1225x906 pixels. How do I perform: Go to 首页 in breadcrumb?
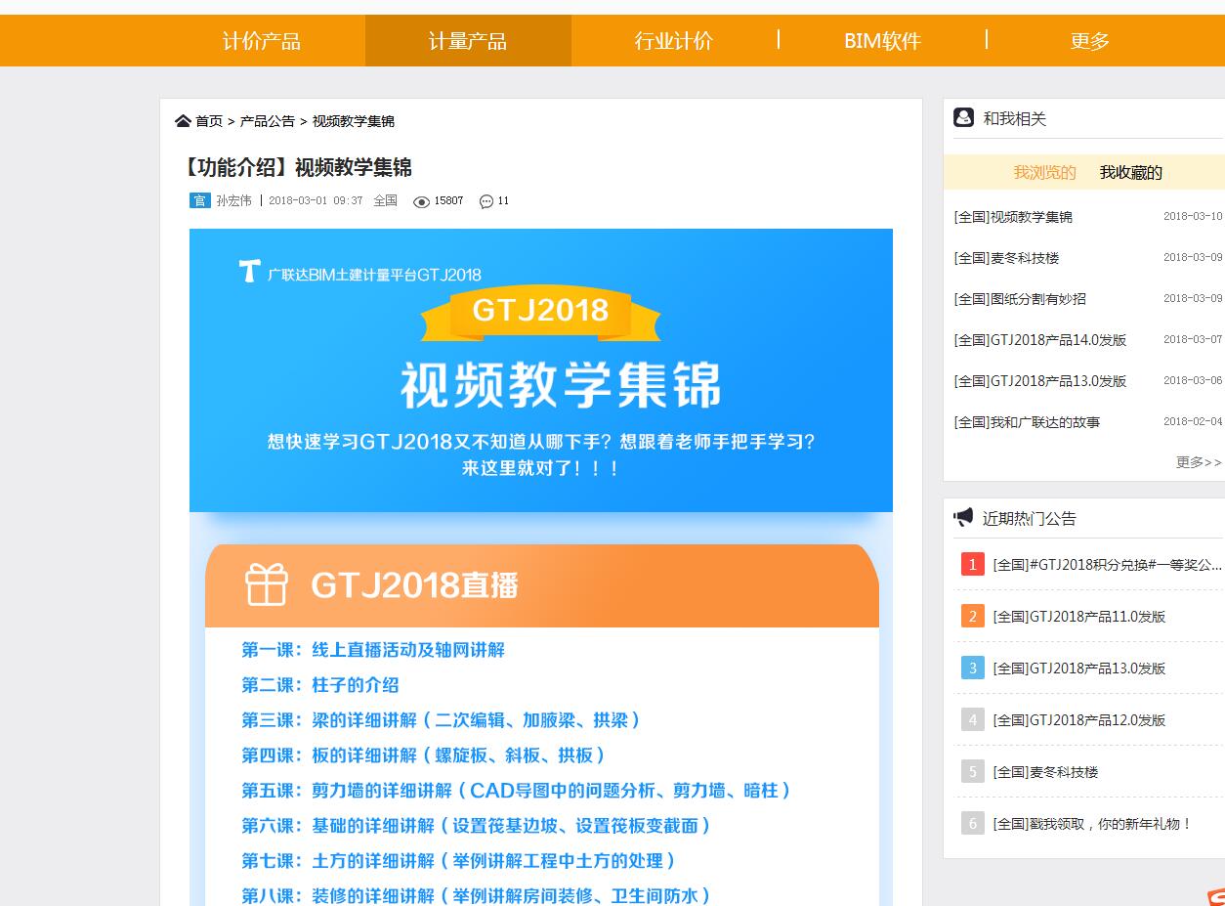pyautogui.click(x=209, y=121)
